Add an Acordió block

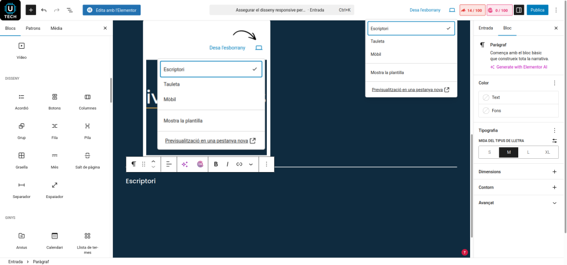22,101
